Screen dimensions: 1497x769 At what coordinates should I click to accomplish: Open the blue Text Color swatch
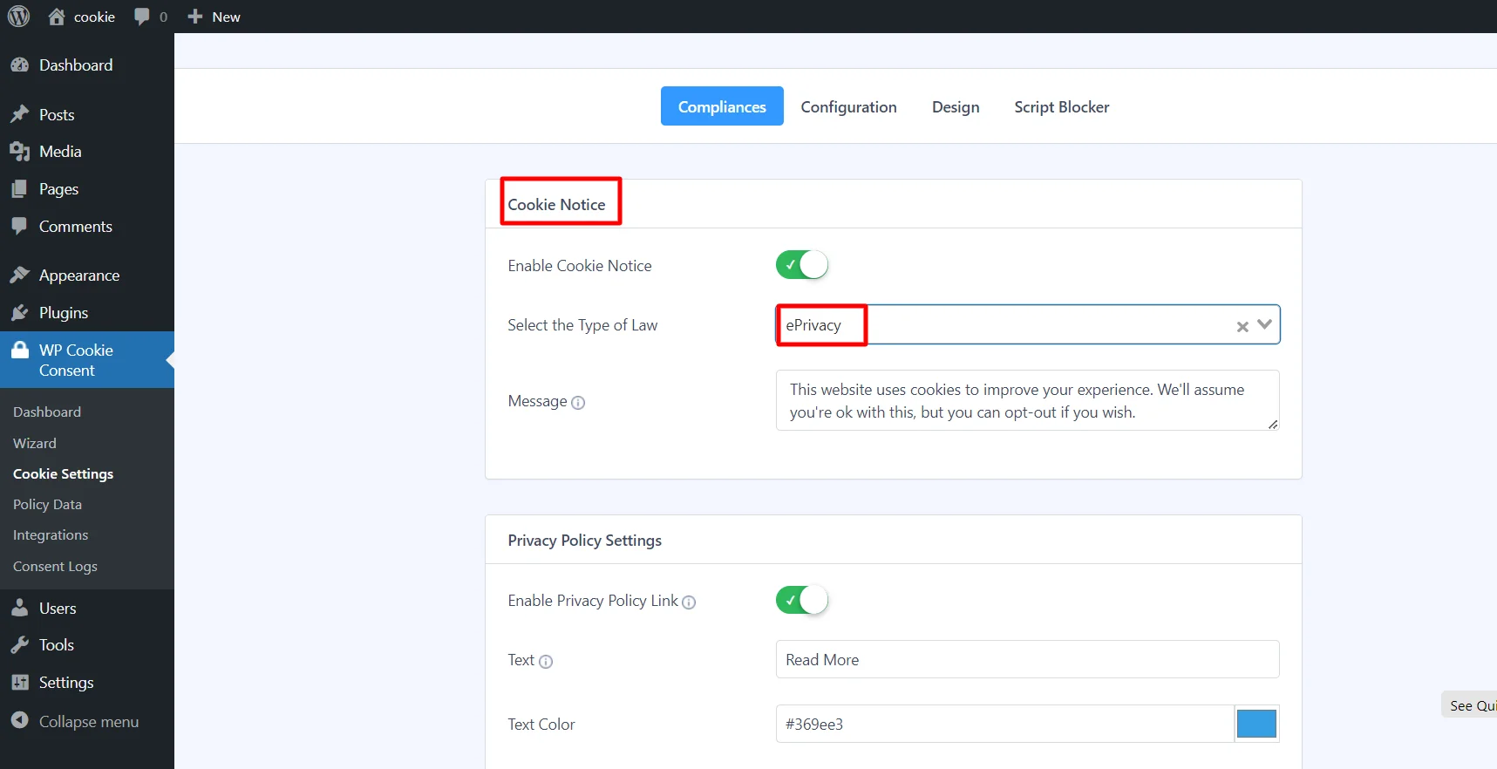pos(1256,724)
